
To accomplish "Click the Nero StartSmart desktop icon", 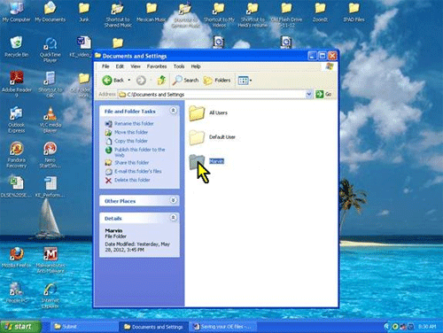I will tap(51, 155).
